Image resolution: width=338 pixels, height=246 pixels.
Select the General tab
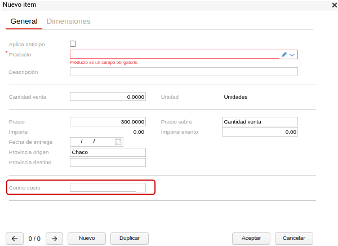24,21
